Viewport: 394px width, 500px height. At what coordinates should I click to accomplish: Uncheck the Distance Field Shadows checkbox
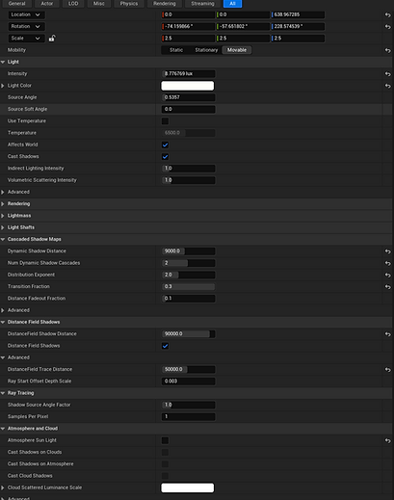click(165, 346)
